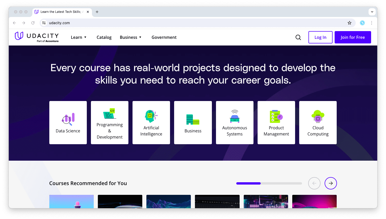Bookmark this page with star icon
The width and height of the screenshot is (386, 219).
click(x=350, y=23)
